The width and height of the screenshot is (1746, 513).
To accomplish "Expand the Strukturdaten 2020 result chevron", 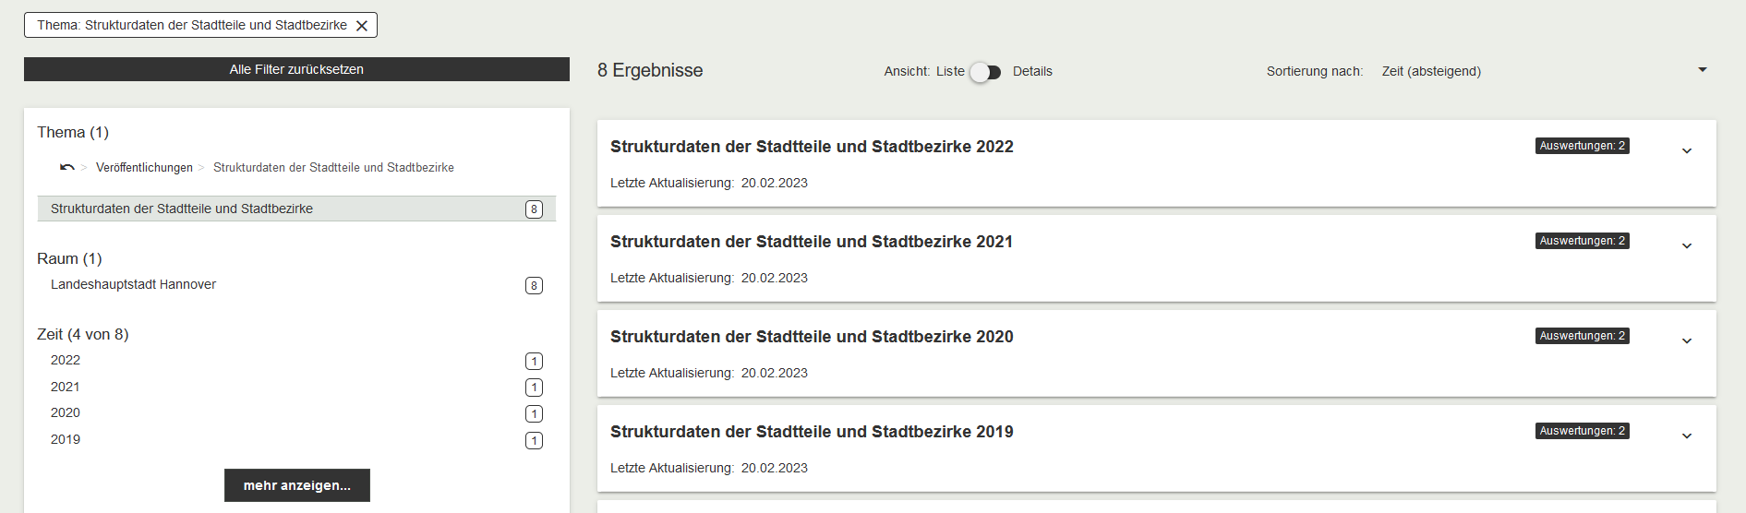I will [x=1686, y=341].
